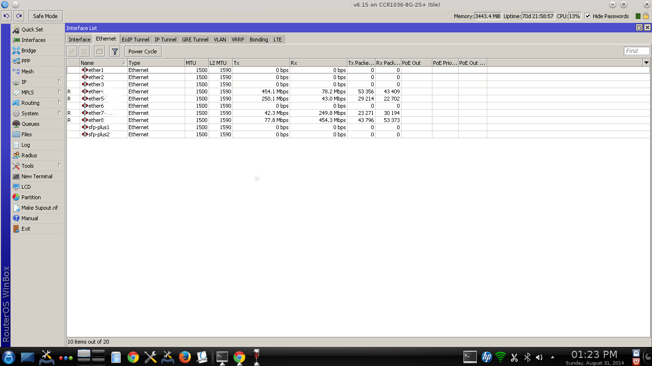Click the Wi-Fi tray icon
The image size is (652, 366).
(500, 357)
